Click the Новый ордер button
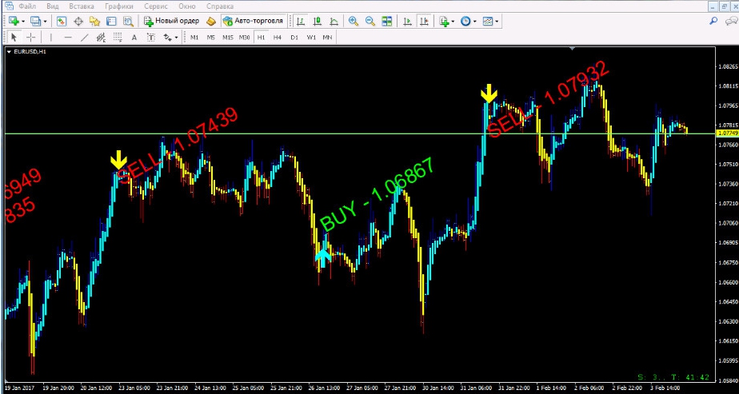Viewport: 739px width, 394px height. (x=171, y=21)
